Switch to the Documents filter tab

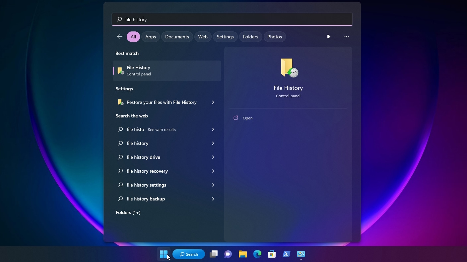pos(177,37)
